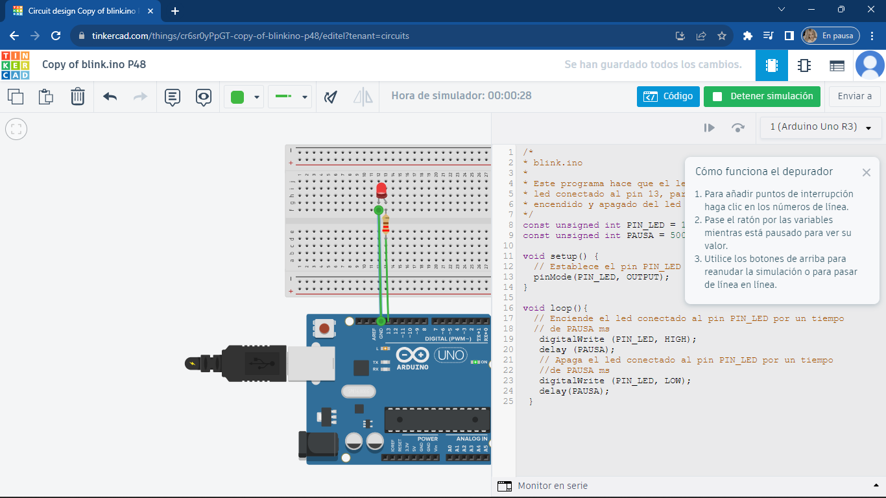Click the Tinkercad logo
The width and height of the screenshot is (886, 498).
point(15,65)
